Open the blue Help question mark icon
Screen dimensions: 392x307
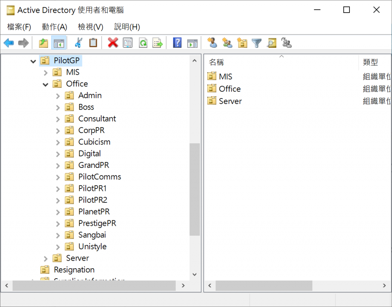tap(177, 43)
